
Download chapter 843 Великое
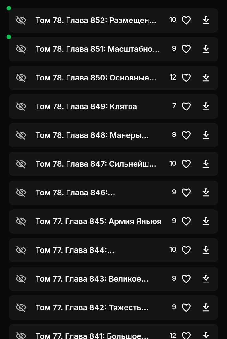[x=206, y=279]
